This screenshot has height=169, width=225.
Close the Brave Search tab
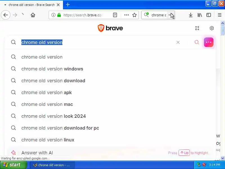pos(58,5)
